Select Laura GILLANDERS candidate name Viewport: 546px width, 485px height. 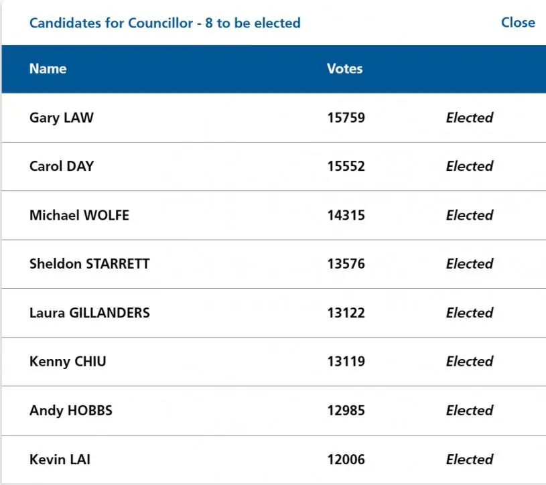click(x=90, y=313)
